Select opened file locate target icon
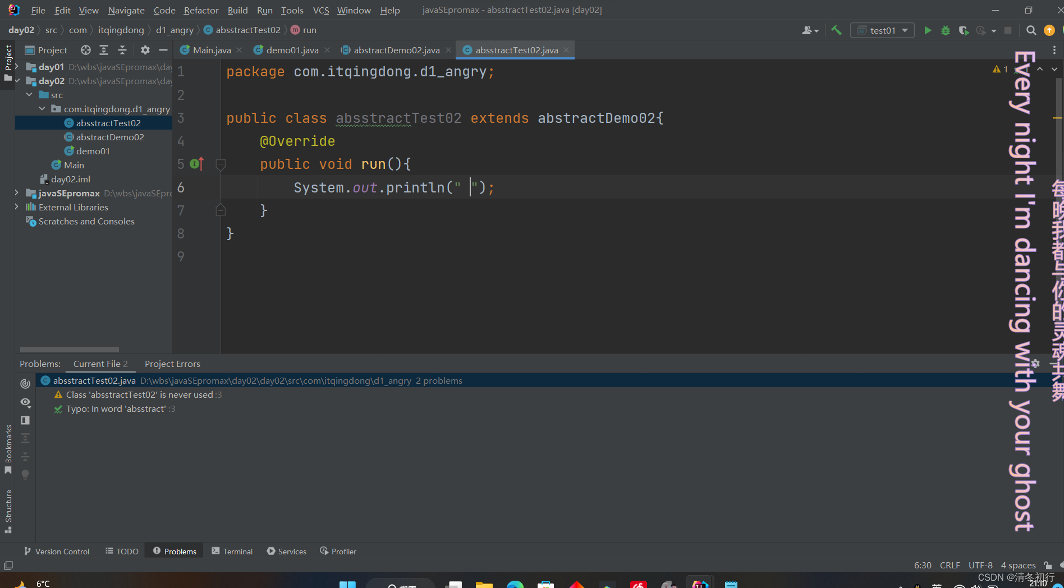1064x588 pixels. click(85, 50)
